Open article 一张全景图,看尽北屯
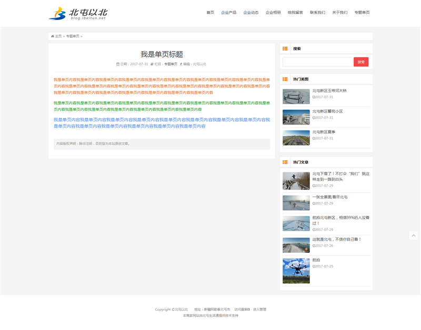The image size is (421, 330). point(329,197)
